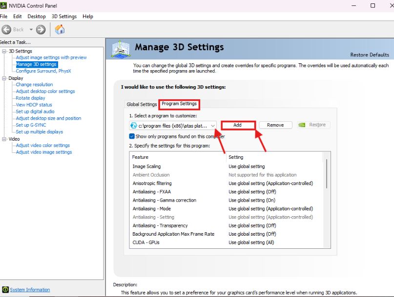Open the program selection dropdown
This screenshot has height=297, width=394.
pos(213,126)
